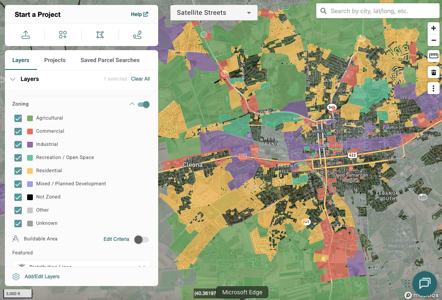Zoom out on the map

(x=433, y=41)
